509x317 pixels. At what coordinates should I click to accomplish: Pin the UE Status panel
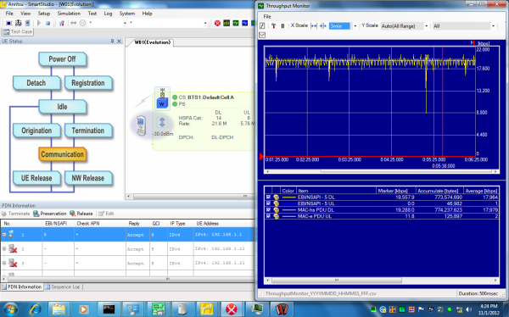coord(112,42)
